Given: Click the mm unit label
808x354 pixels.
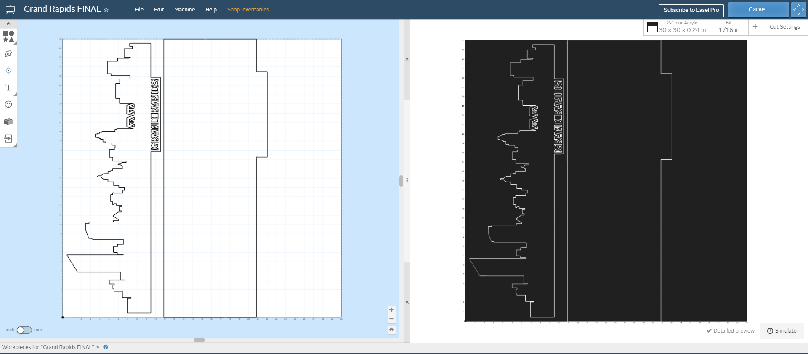Looking at the screenshot, I should click(x=38, y=330).
